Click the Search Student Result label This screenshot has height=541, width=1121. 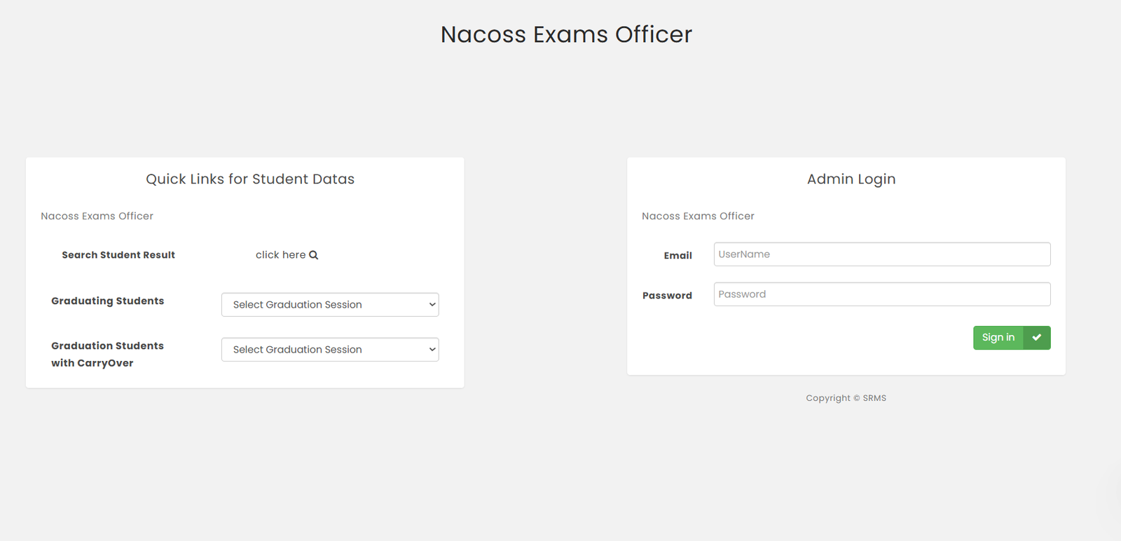(118, 255)
